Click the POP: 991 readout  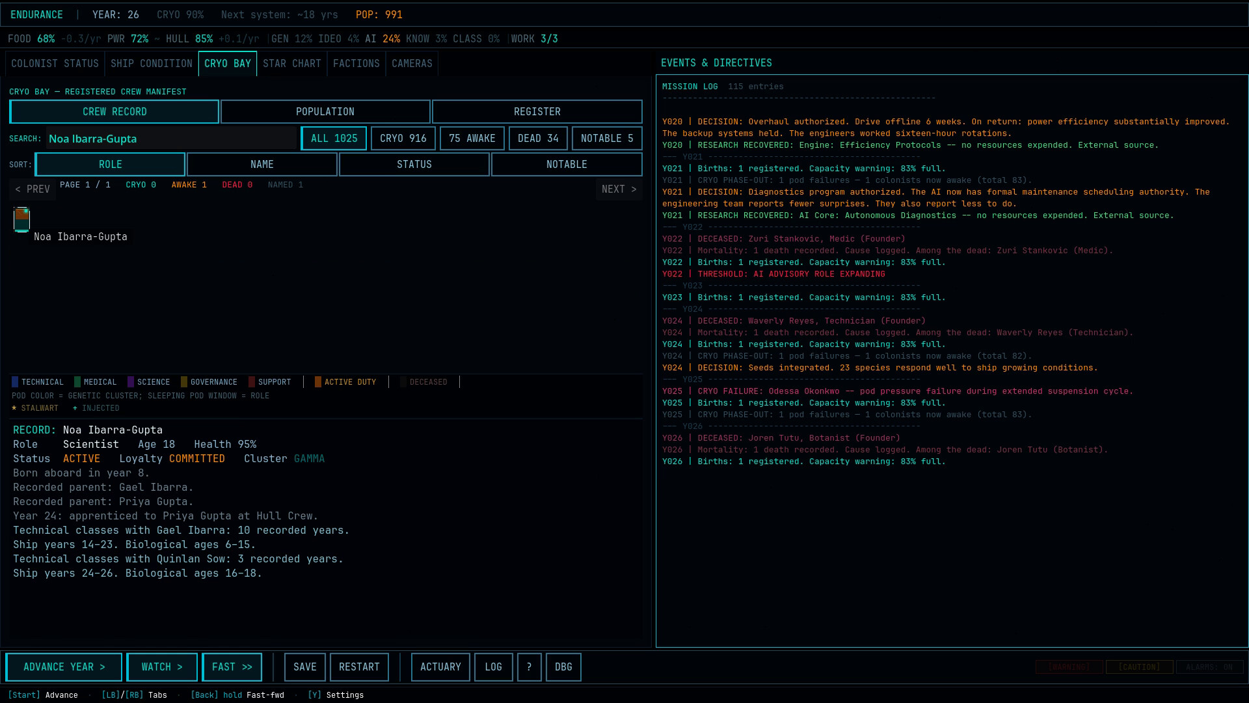tap(379, 14)
